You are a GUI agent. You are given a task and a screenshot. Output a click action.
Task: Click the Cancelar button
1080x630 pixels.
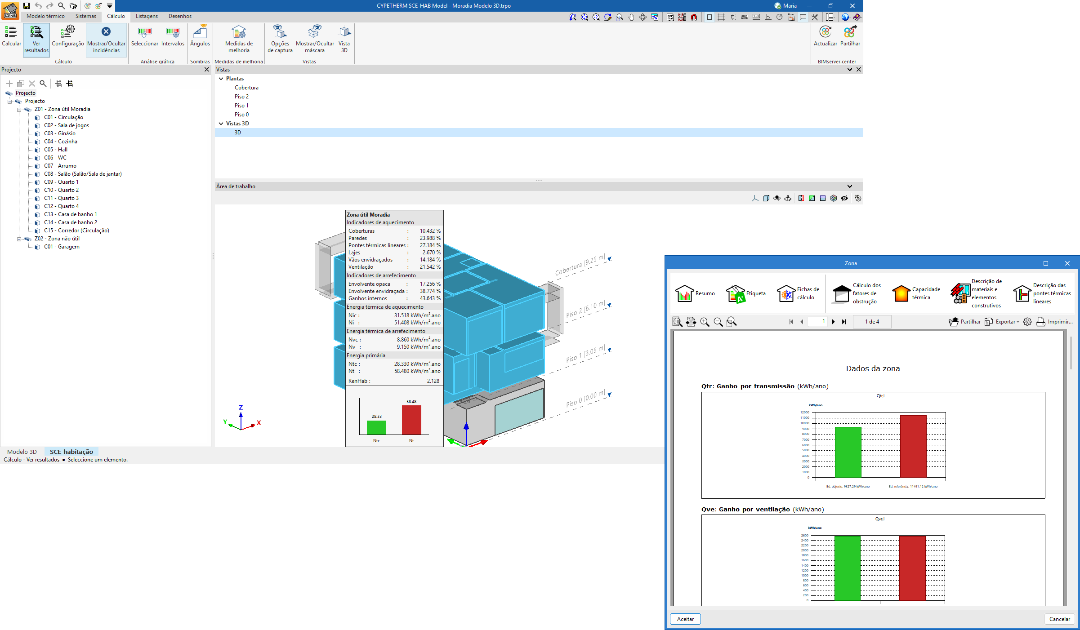(x=1059, y=619)
